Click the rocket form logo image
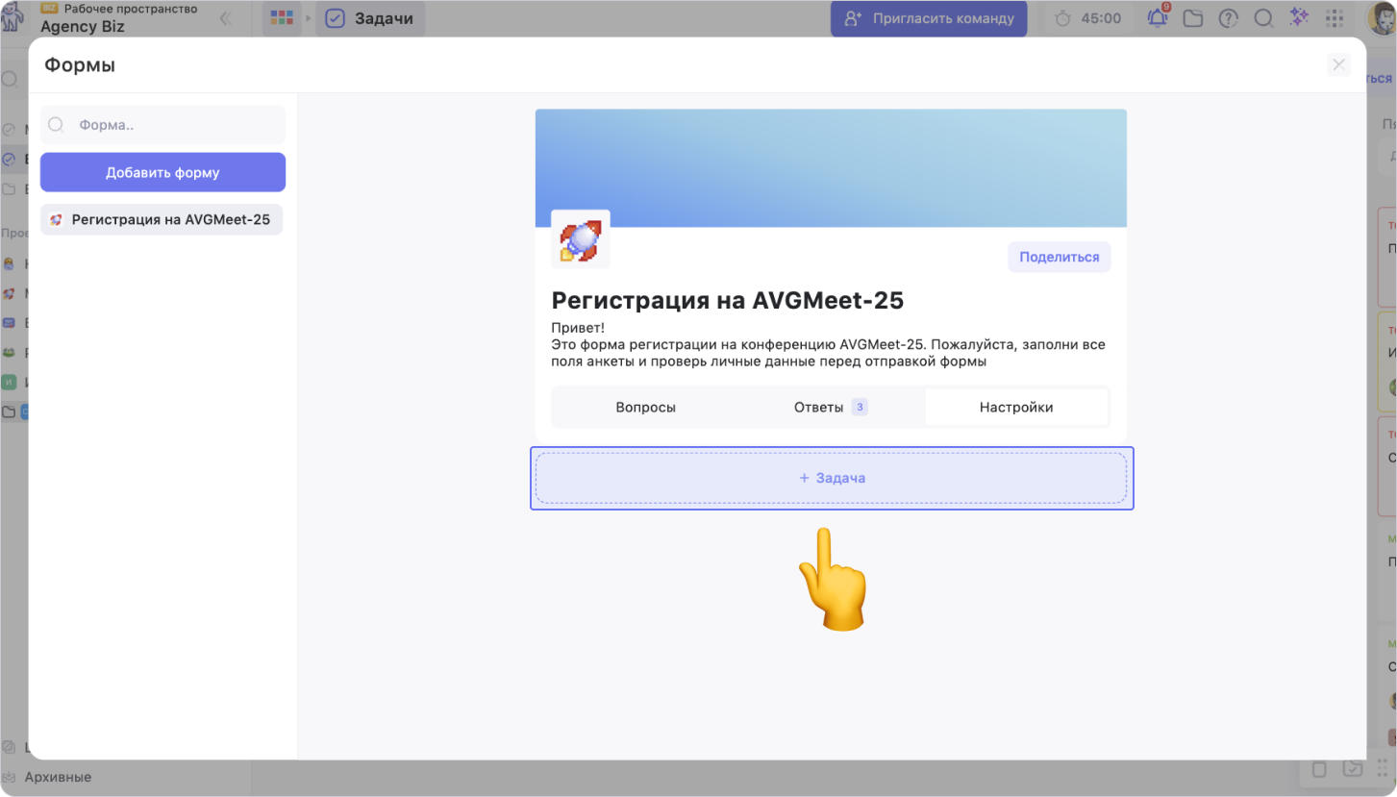1397x797 pixels. point(580,239)
